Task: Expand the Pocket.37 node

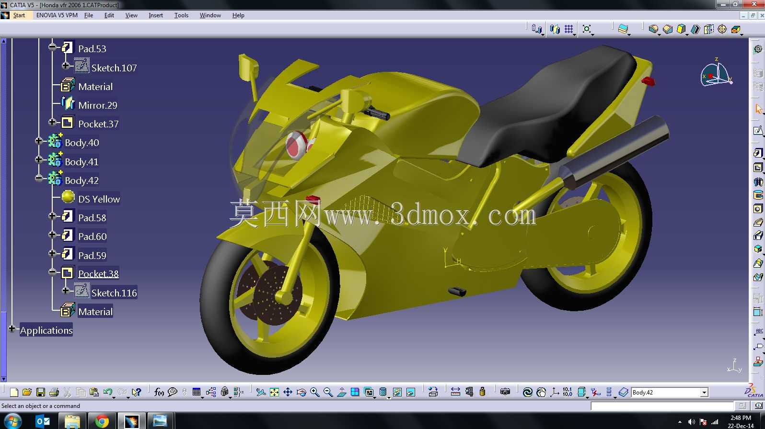Action: coord(52,122)
